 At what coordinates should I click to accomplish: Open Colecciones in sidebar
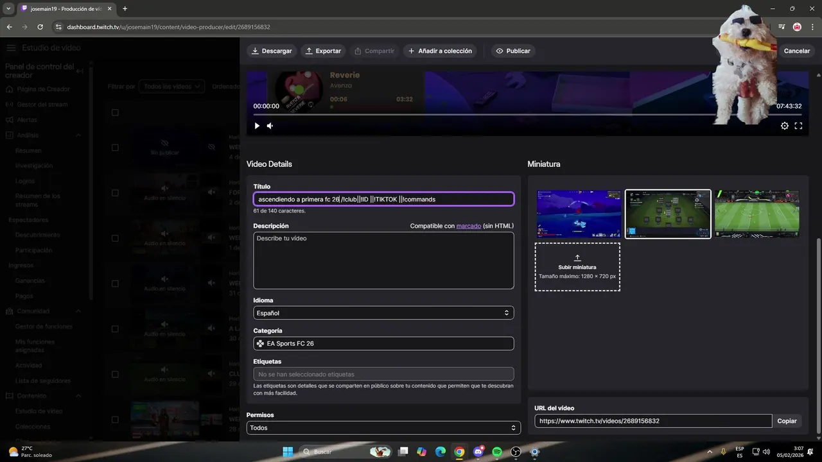pos(33,427)
